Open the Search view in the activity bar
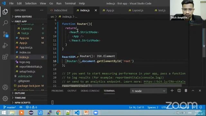This screenshot has width=206, height=116. click(5, 23)
